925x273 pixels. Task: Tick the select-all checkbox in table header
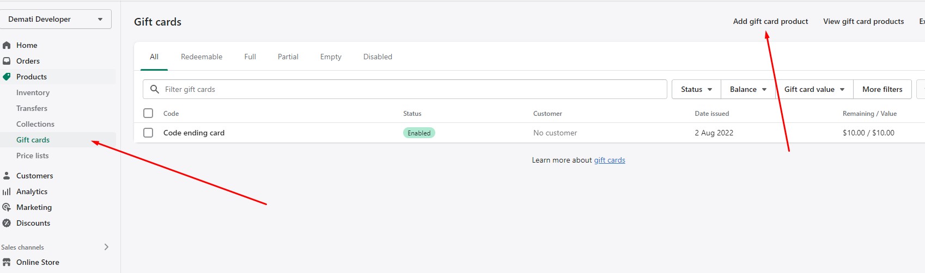point(148,113)
